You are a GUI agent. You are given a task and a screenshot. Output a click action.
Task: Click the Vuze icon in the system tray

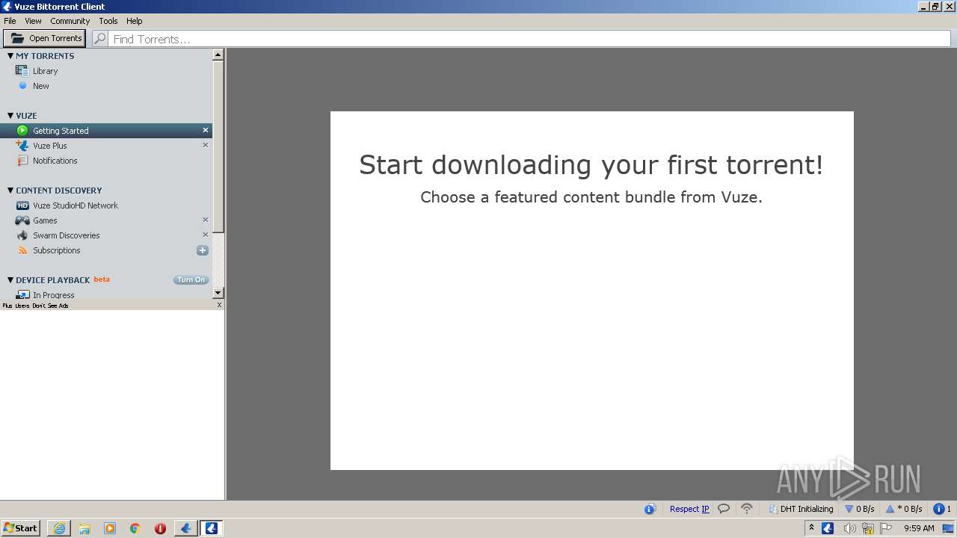(828, 528)
